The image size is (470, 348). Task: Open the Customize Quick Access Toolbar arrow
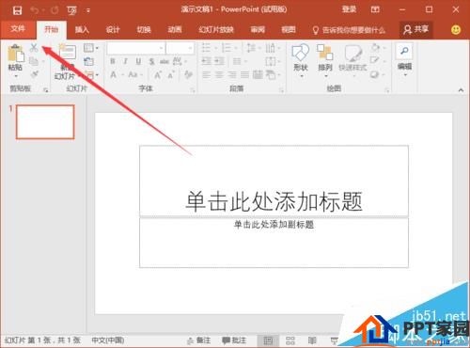(88, 11)
